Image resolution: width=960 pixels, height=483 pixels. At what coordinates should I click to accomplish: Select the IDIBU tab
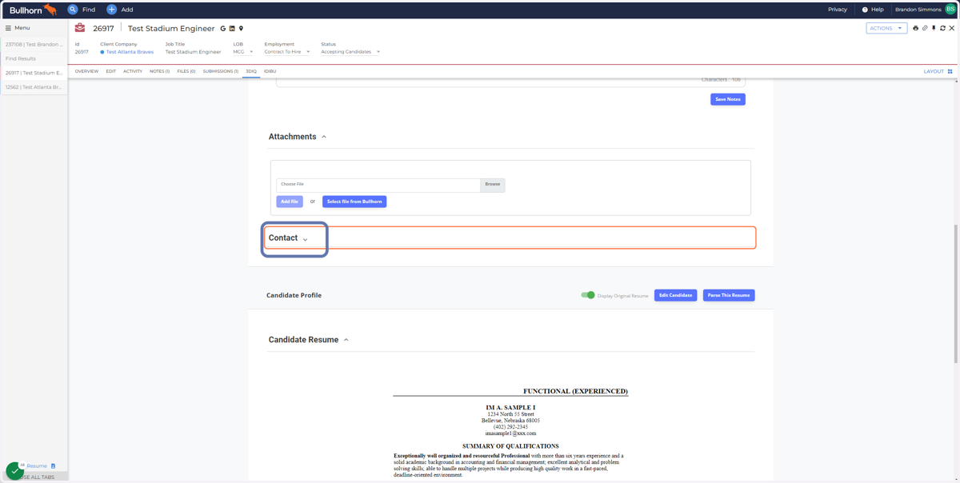[270, 71]
